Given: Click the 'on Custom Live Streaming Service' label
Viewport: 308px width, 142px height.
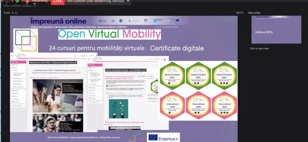Looking at the screenshot, I should click(96, 1).
